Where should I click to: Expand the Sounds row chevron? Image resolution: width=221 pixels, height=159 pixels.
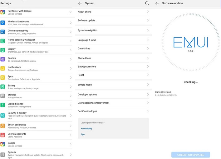point(71,59)
